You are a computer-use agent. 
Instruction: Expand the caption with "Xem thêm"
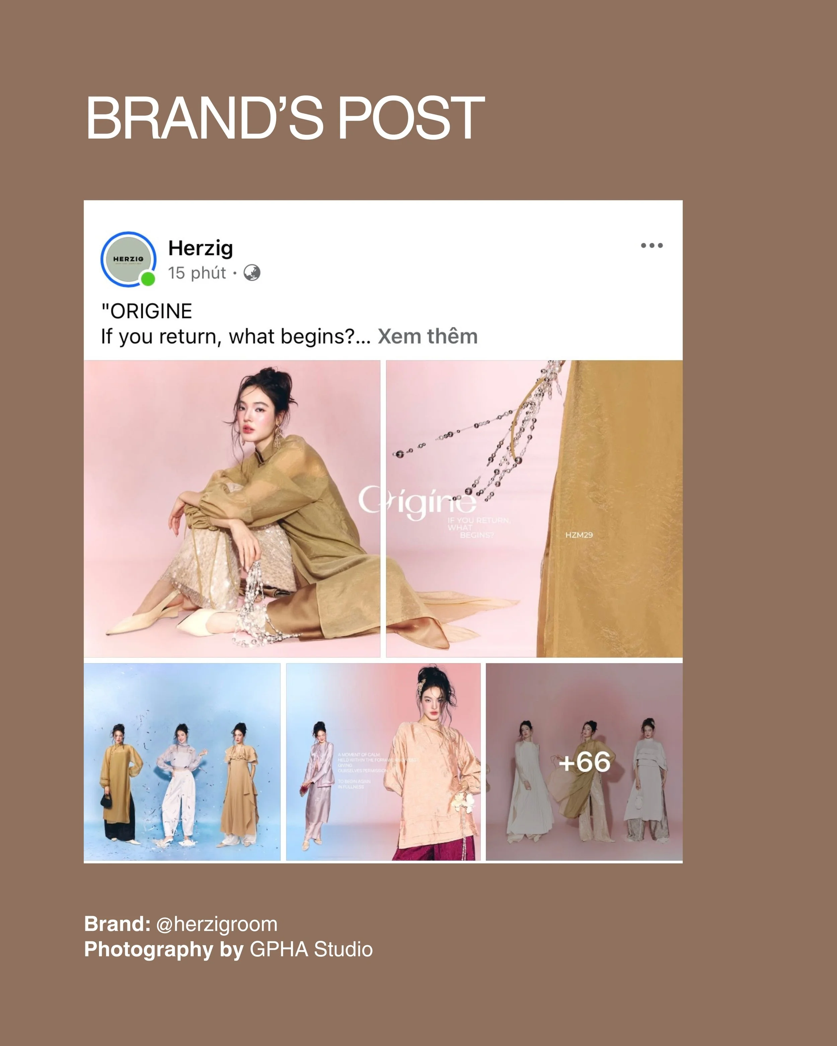pyautogui.click(x=428, y=336)
